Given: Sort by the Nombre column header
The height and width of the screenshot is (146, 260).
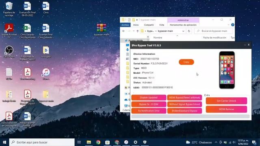Looking at the screenshot, I should tap(158, 38).
